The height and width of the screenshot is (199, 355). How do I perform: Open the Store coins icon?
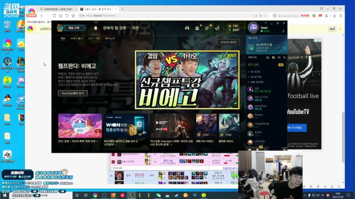point(217,28)
